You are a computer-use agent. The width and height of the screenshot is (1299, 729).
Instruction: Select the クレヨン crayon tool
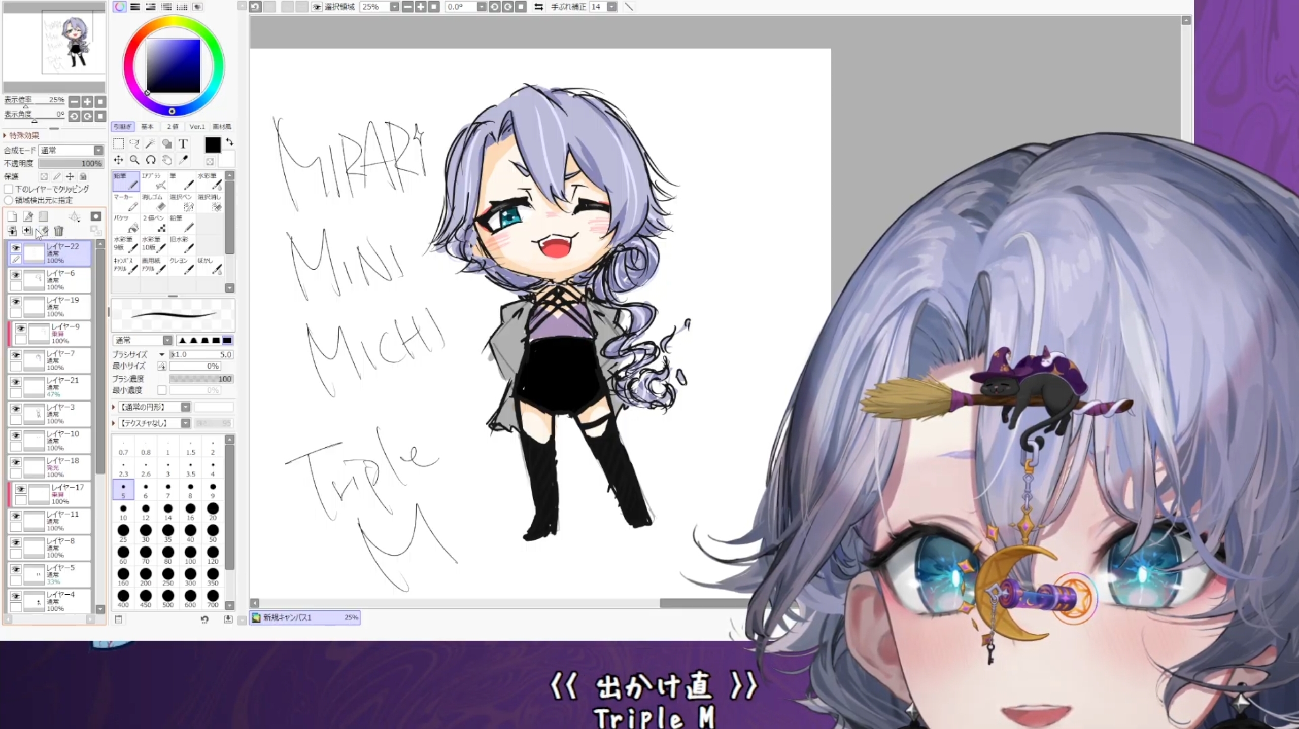(x=182, y=266)
